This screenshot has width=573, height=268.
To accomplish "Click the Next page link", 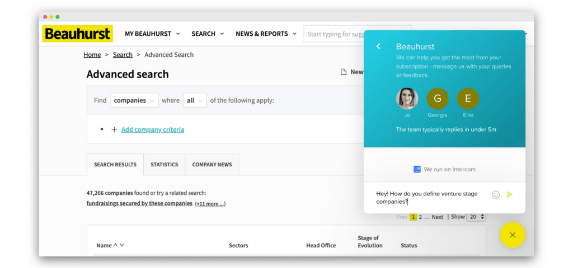I will click(438, 217).
